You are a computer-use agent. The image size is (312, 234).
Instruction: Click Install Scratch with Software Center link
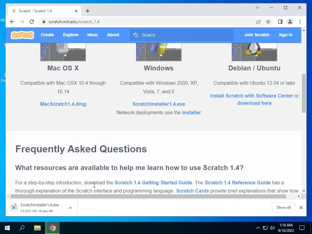251,96
